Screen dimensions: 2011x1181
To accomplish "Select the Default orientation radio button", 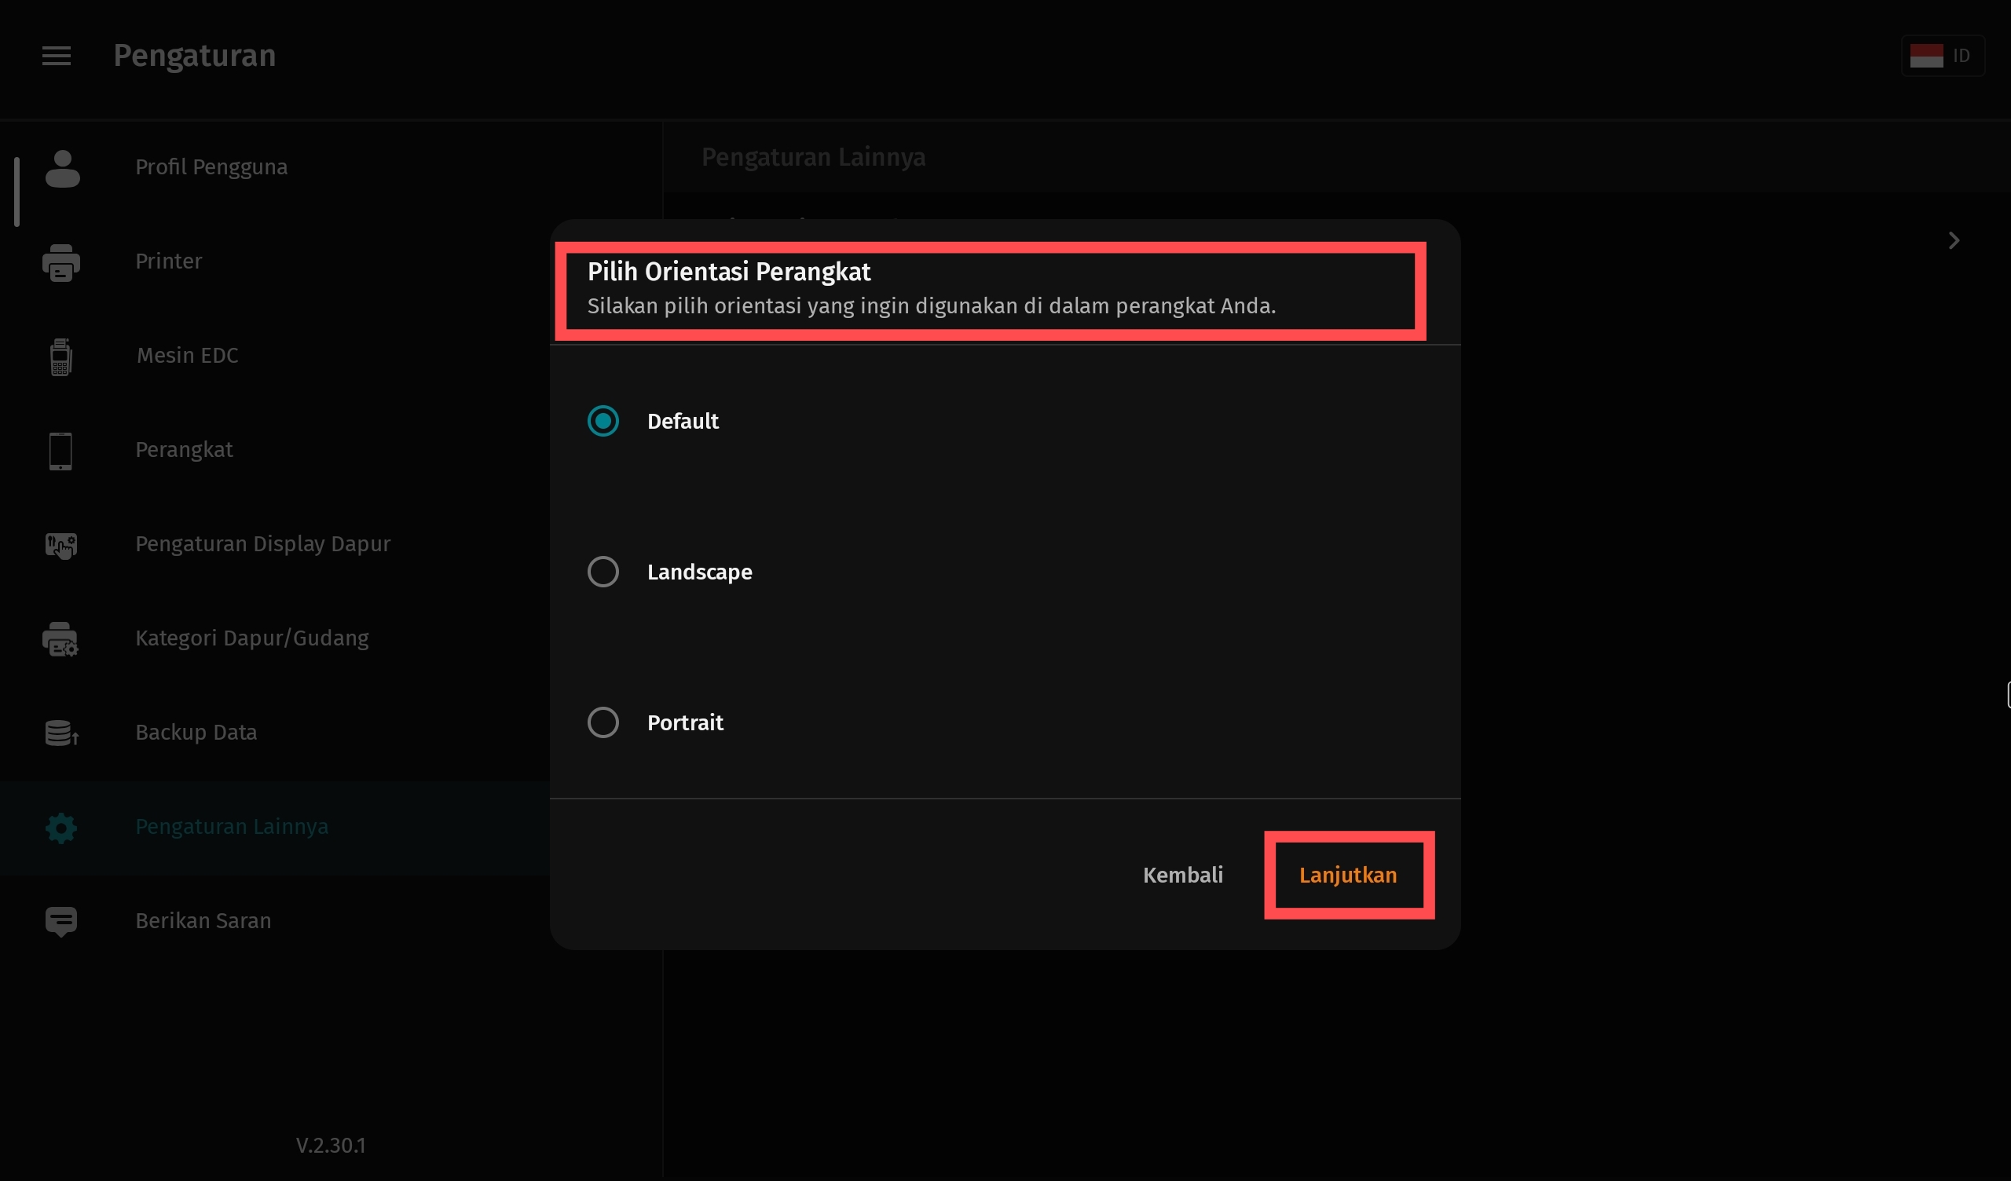I will [603, 422].
